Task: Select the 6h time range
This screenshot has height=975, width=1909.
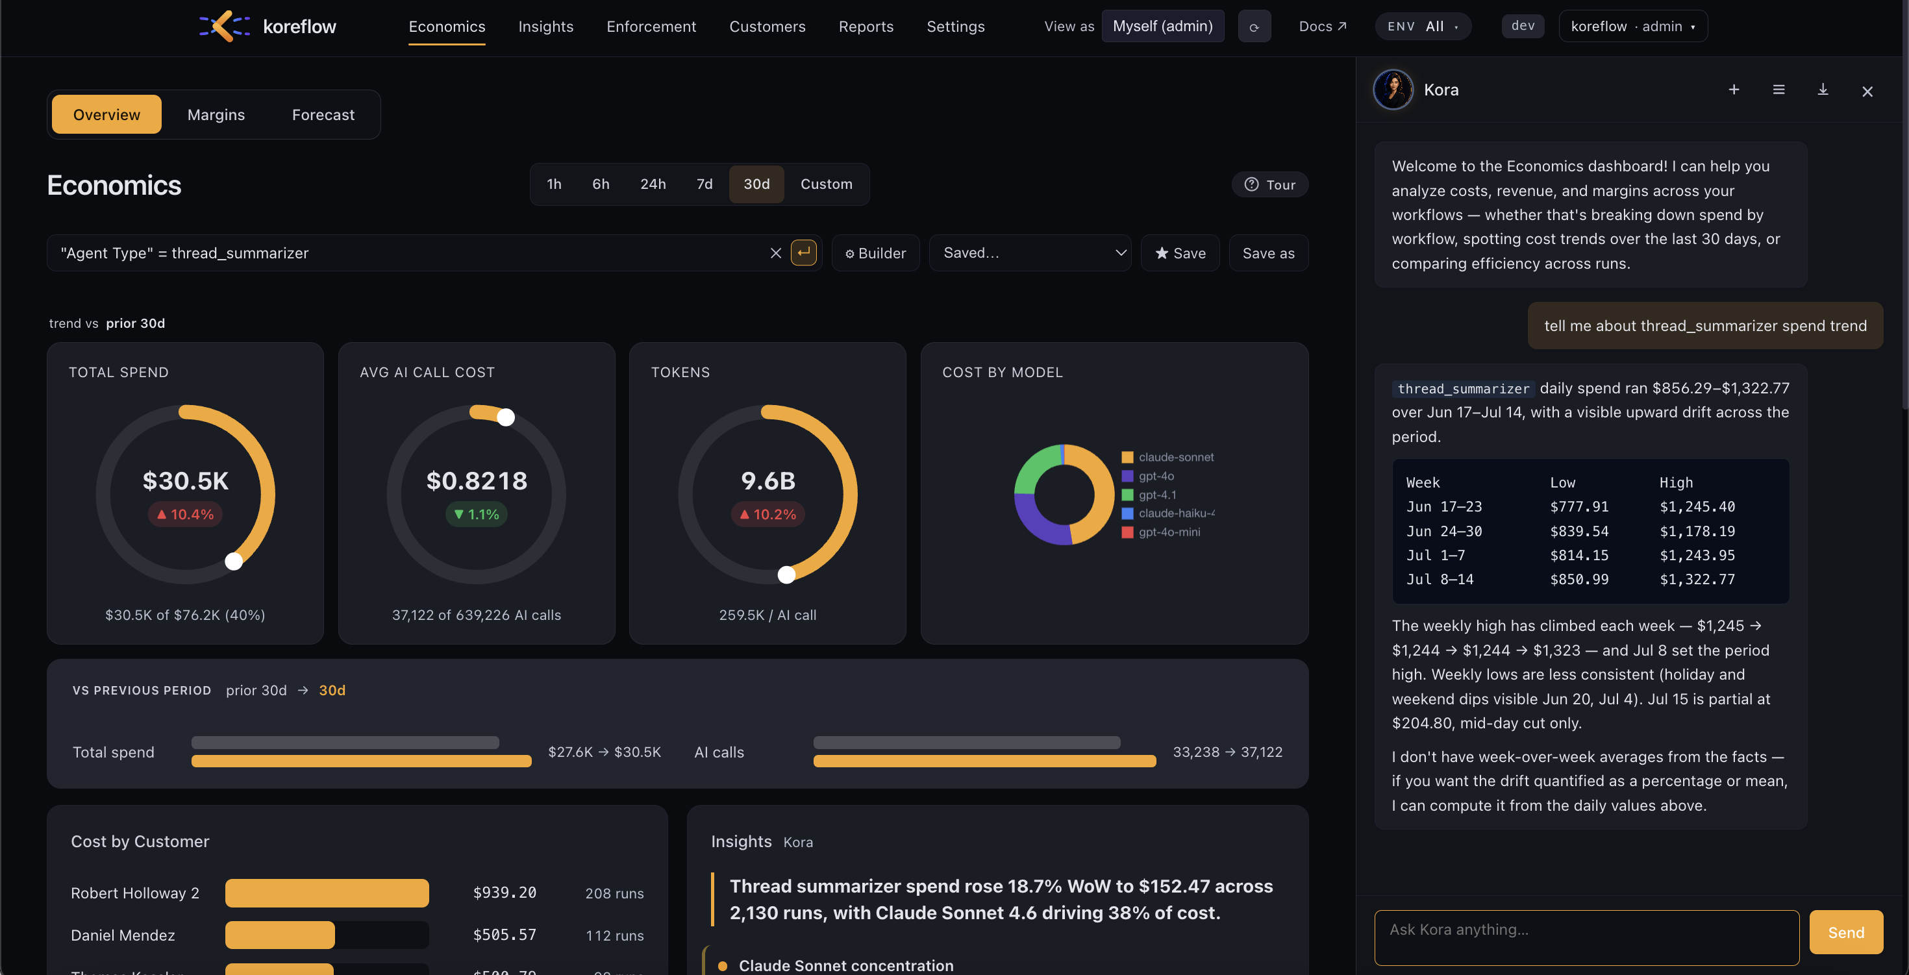Action: point(600,184)
